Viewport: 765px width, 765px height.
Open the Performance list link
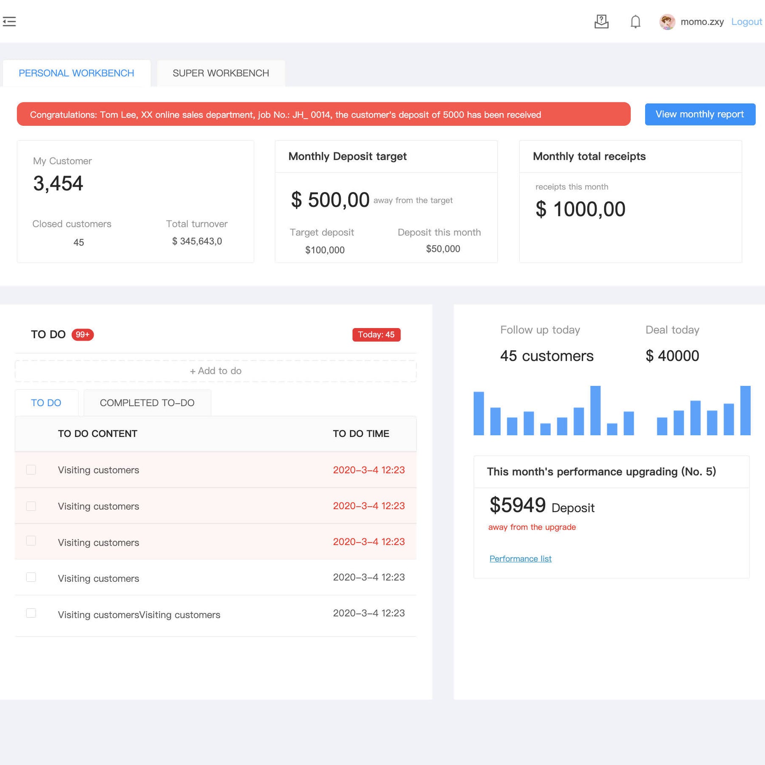point(520,558)
